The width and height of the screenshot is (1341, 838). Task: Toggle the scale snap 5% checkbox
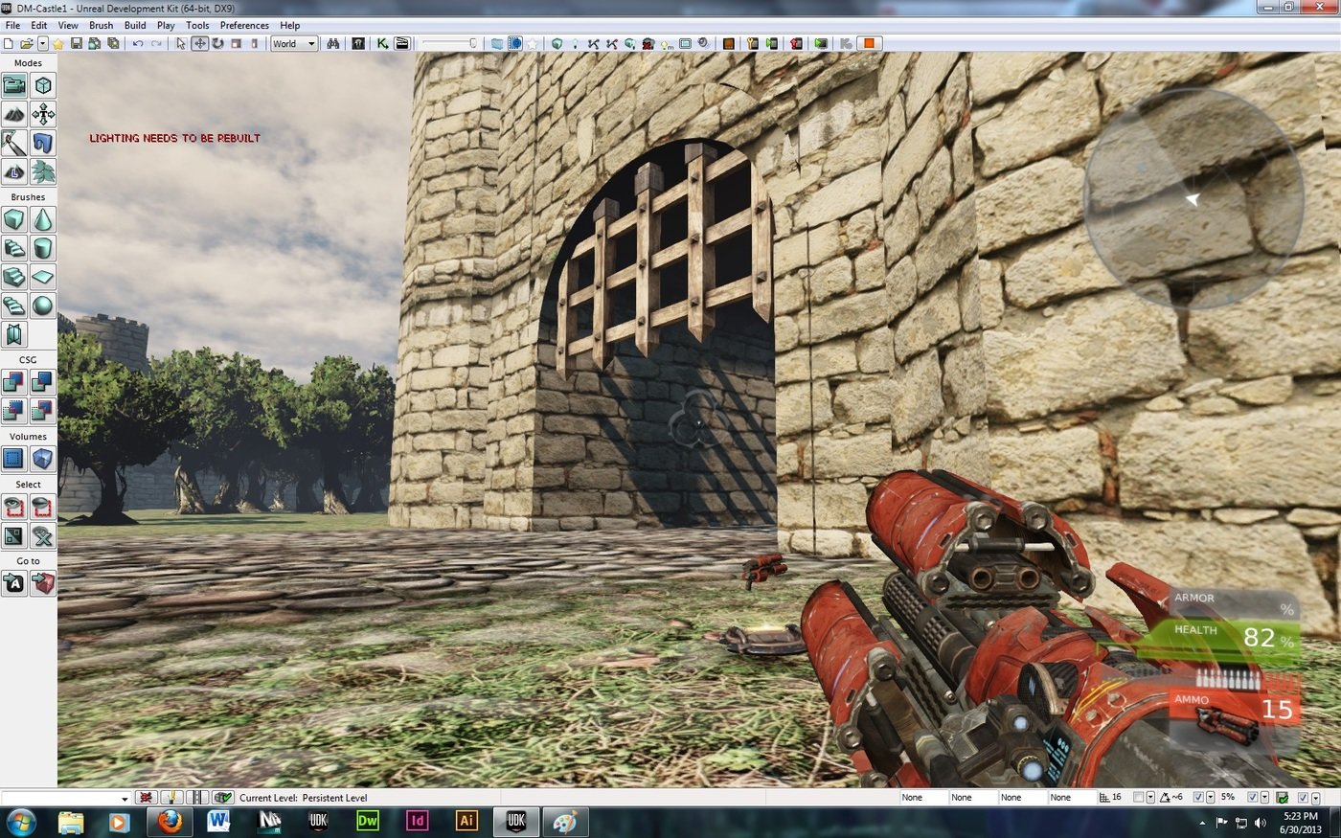[x=1252, y=798]
